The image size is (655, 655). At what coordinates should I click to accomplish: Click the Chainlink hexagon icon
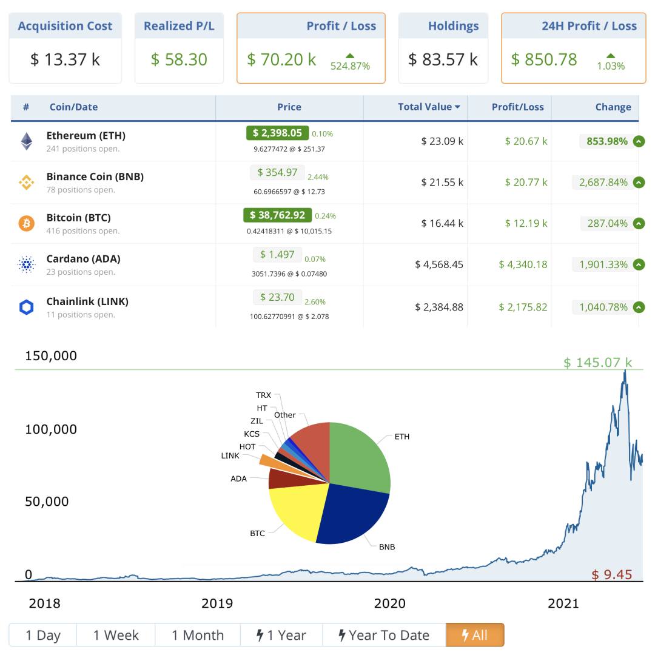coord(27,307)
